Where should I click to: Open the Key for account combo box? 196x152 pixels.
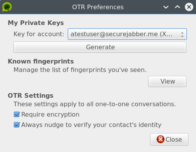coord(127,34)
